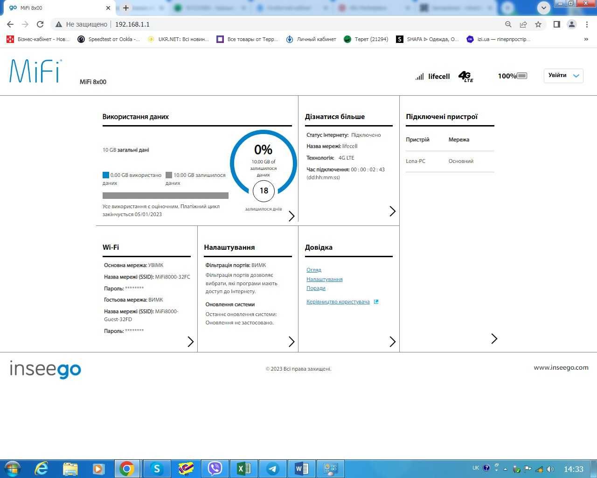Image resolution: width=597 pixels, height=478 pixels.
Task: Open the Дізнатися більше panel arrow
Action: pyautogui.click(x=392, y=211)
